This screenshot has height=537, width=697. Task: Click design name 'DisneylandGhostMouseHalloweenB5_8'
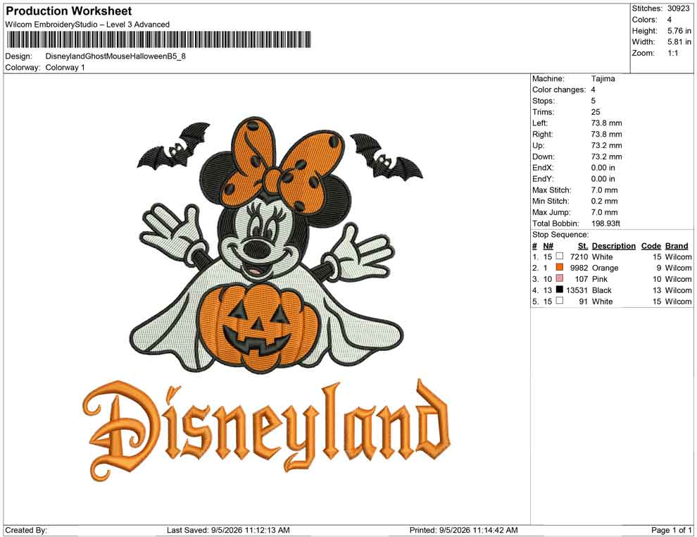pos(115,56)
